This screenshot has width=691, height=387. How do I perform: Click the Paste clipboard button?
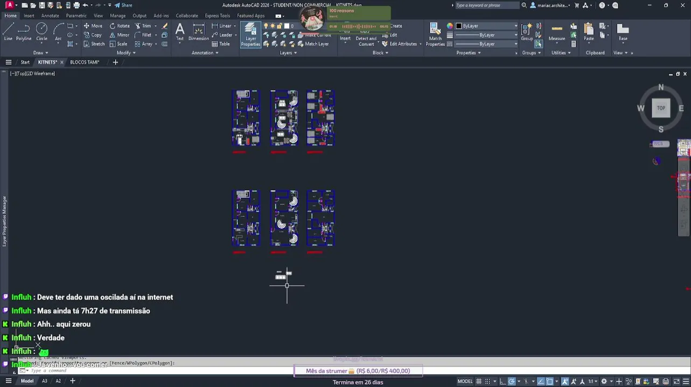589,32
